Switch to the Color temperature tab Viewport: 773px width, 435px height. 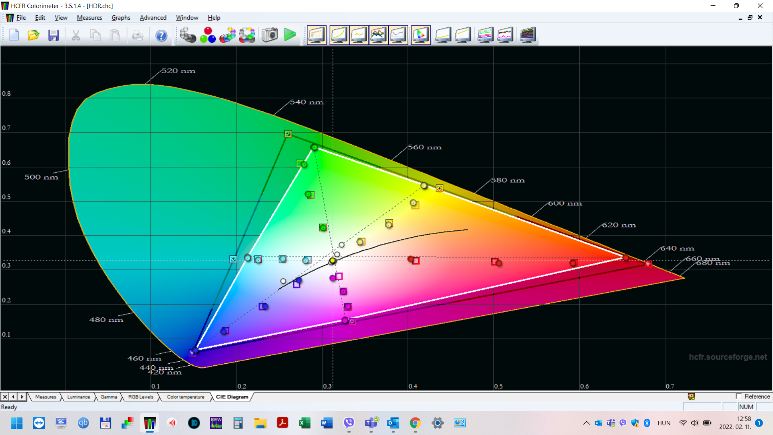[185, 397]
